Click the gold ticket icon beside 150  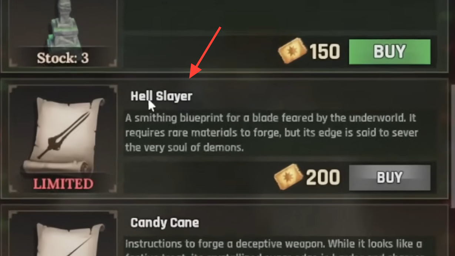(x=292, y=52)
